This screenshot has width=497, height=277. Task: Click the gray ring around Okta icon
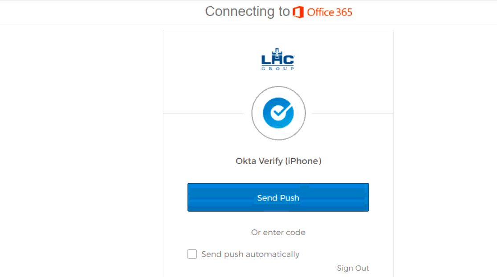[254, 113]
